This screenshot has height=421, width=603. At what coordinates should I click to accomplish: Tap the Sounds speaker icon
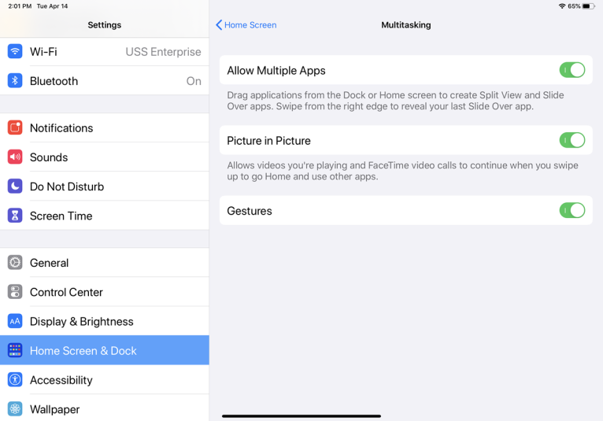tap(15, 157)
